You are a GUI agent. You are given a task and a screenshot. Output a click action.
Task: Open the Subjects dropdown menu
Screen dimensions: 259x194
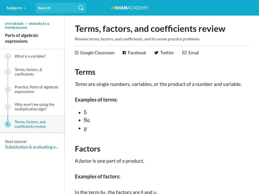coord(16,8)
